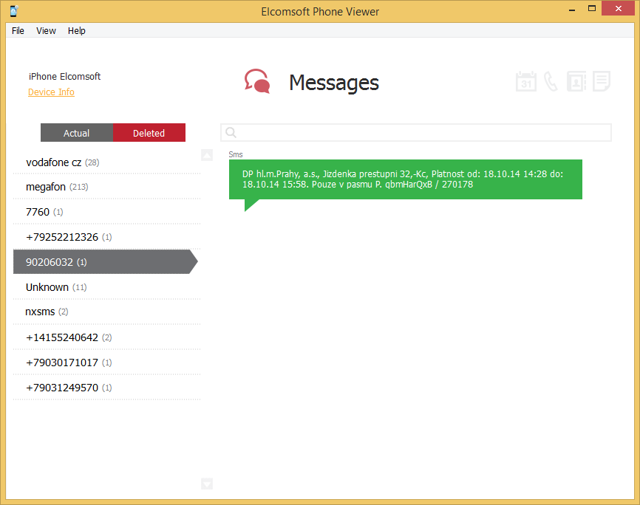
Task: Open the Calendar section icon
Action: coord(525,81)
